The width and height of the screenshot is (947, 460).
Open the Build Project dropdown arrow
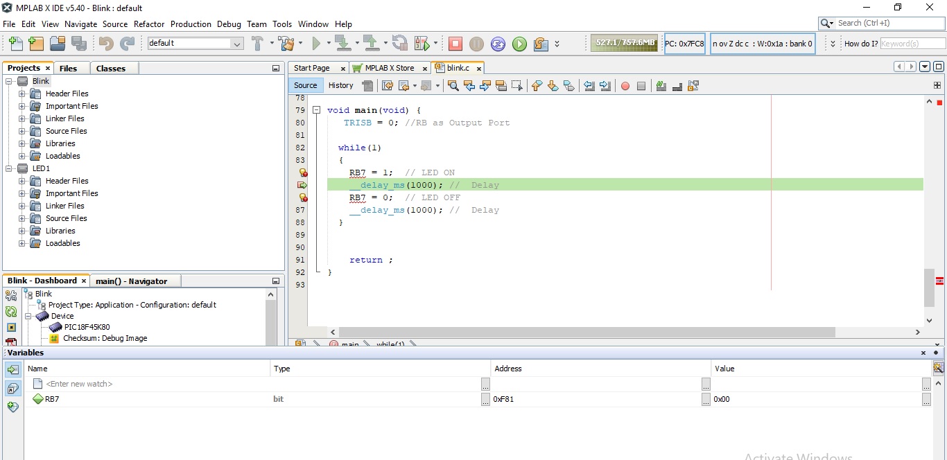(x=272, y=44)
